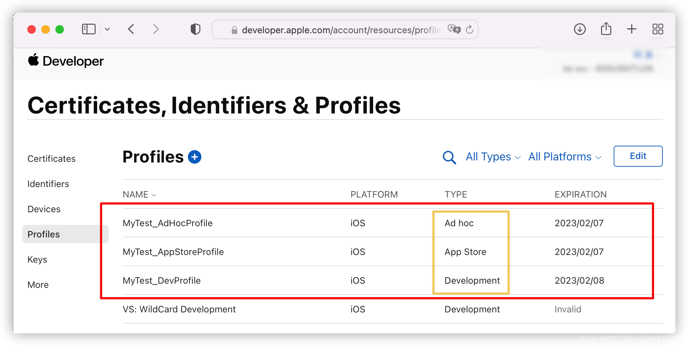Open the MyTest_DevProfile profile
This screenshot has width=688, height=346.
coord(162,281)
